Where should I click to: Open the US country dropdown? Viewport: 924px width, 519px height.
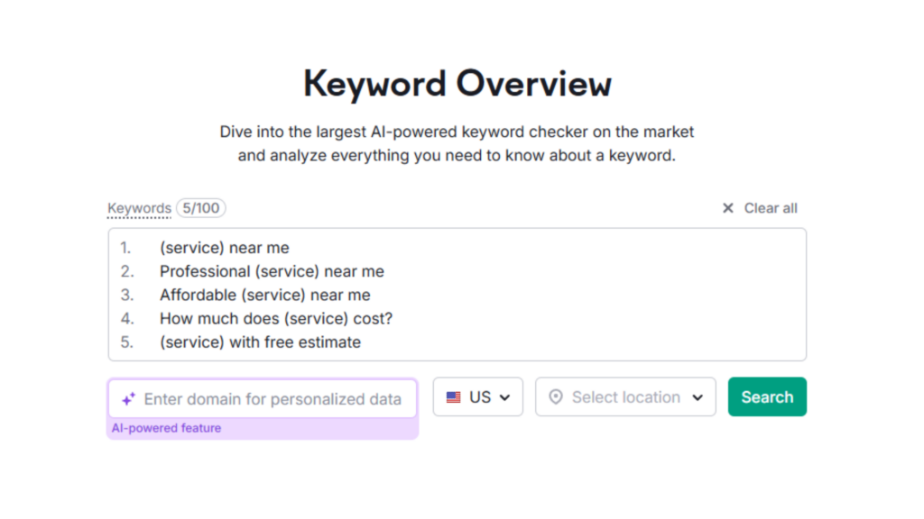[478, 396]
